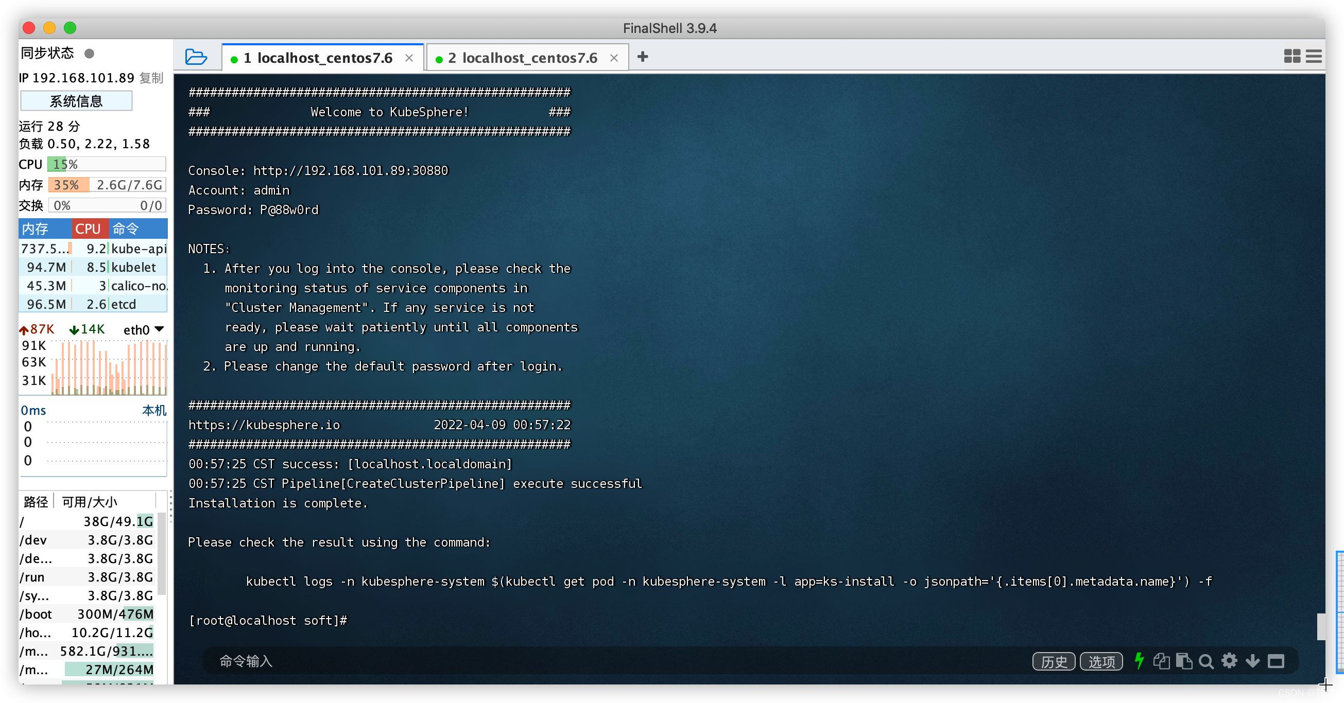The height and width of the screenshot is (703, 1344).
Task: Open the connection manager folder icon
Action: 196,57
